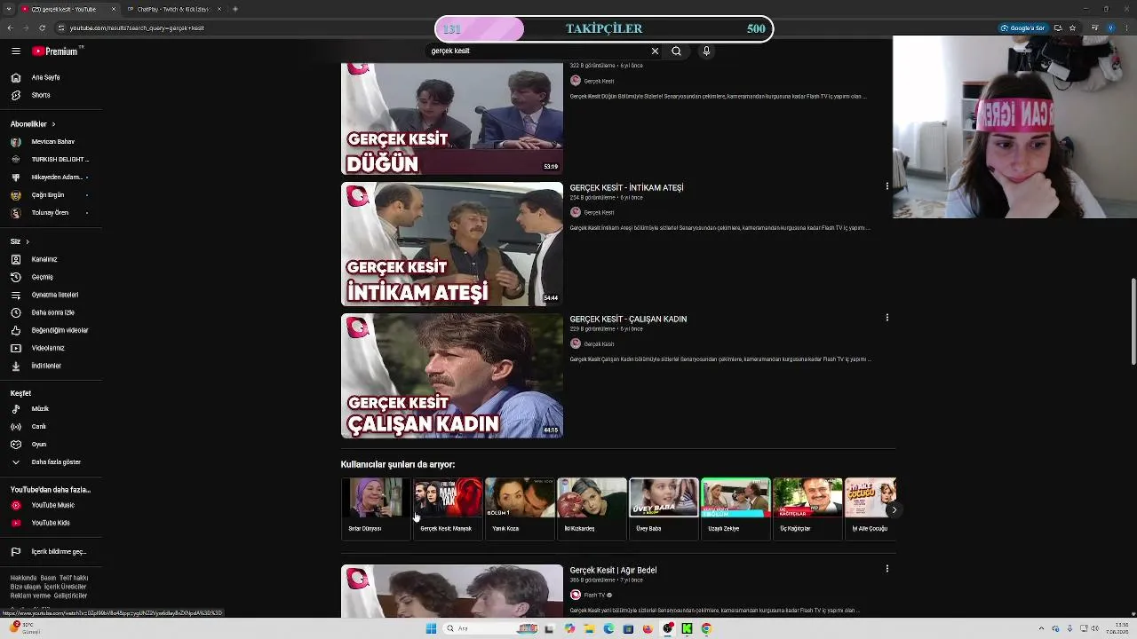The width and height of the screenshot is (1137, 639).
Task: Open Tolunay Ören subscription channel
Action: (x=51, y=213)
